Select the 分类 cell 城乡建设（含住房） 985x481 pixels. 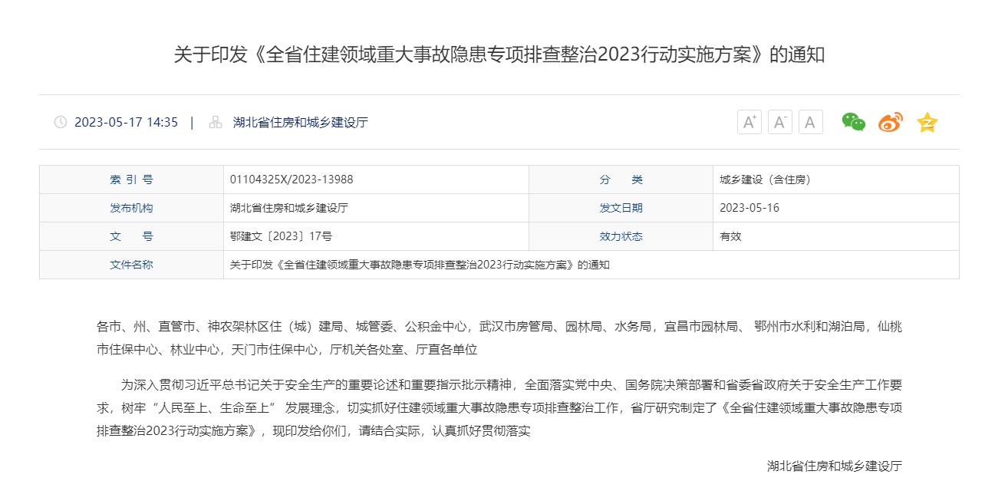[x=766, y=179]
